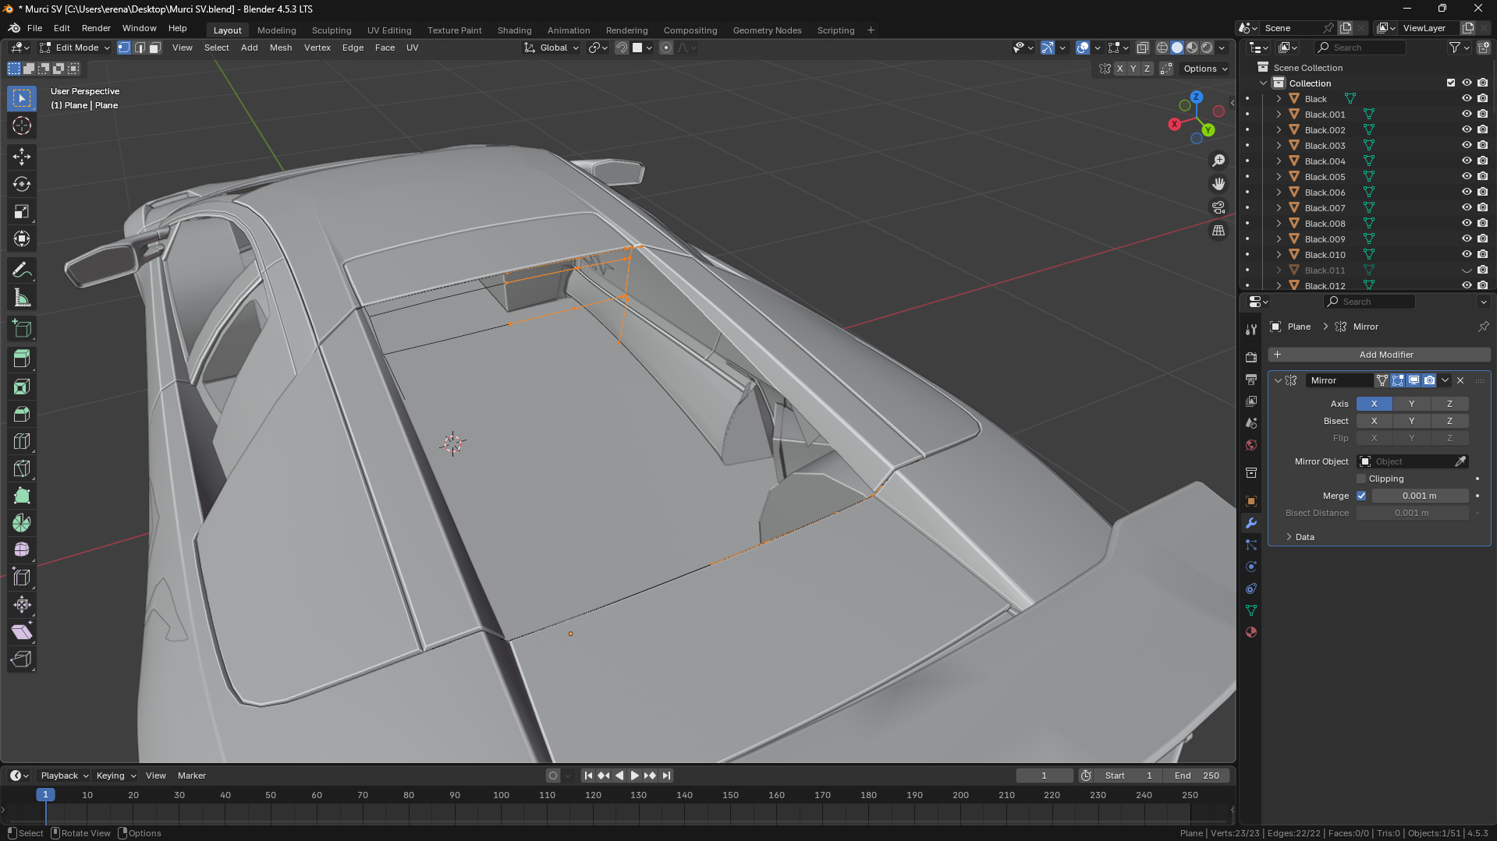Click the End frame 250 field
1497x841 pixels.
(1197, 776)
